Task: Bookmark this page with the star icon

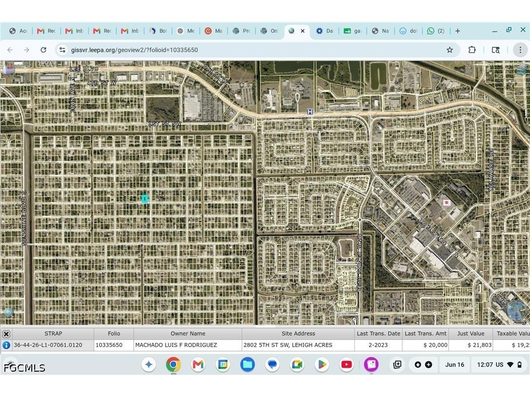Action: click(449, 50)
